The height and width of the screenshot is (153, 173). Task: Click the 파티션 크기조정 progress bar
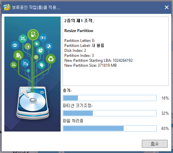[x=110, y=113]
